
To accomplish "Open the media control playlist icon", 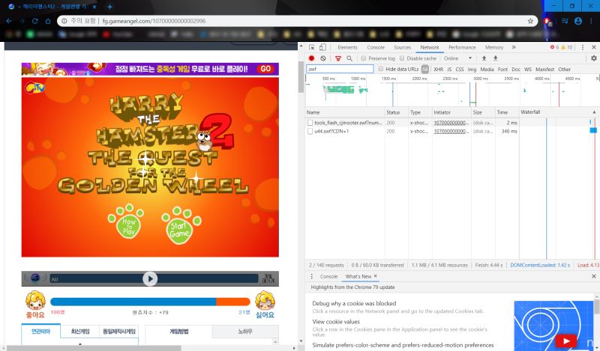I will coord(565,21).
